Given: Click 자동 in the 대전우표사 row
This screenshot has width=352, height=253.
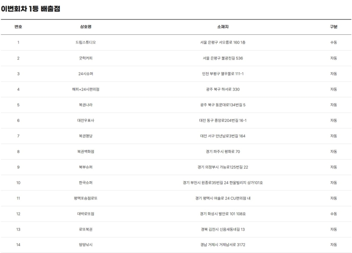Looking at the screenshot, I should (x=334, y=120).
